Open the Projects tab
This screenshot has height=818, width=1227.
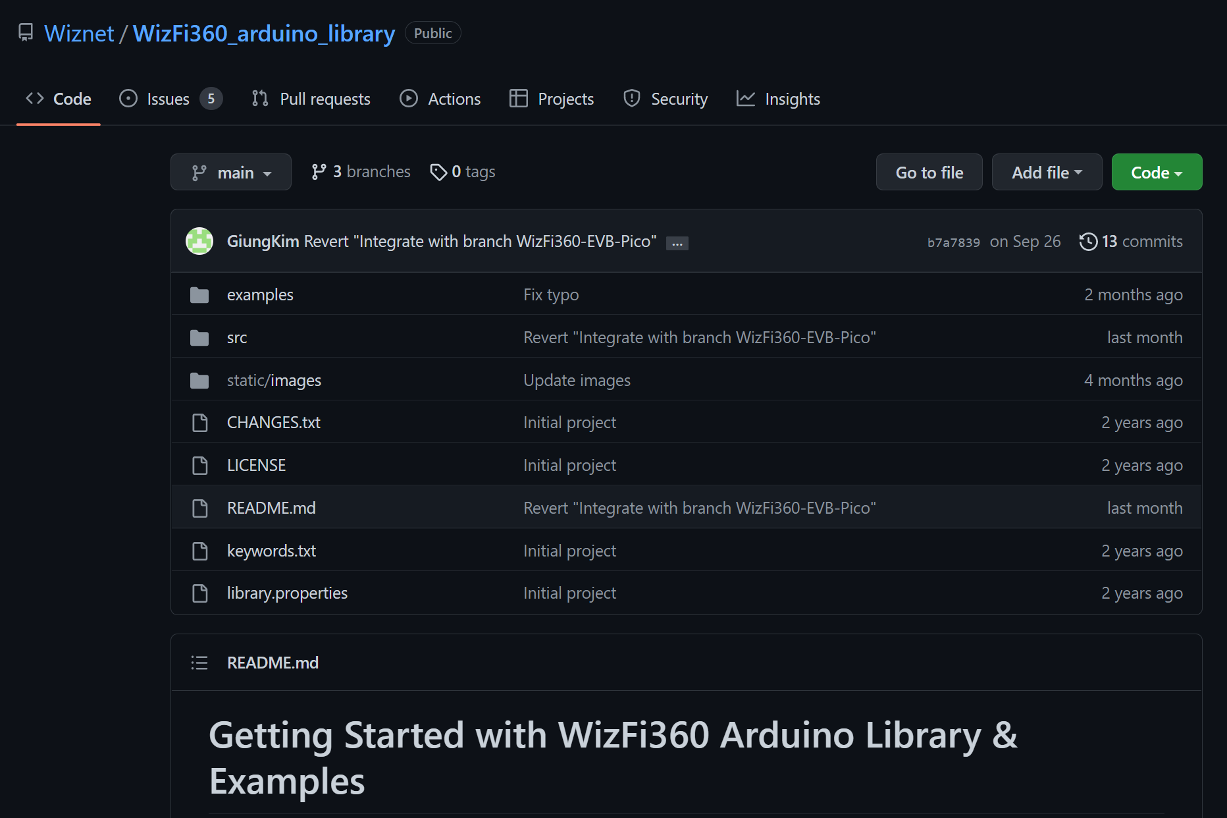click(552, 99)
